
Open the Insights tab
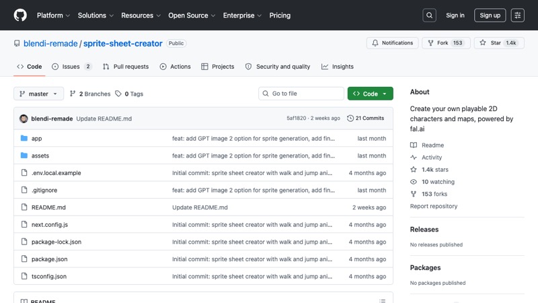coord(338,67)
